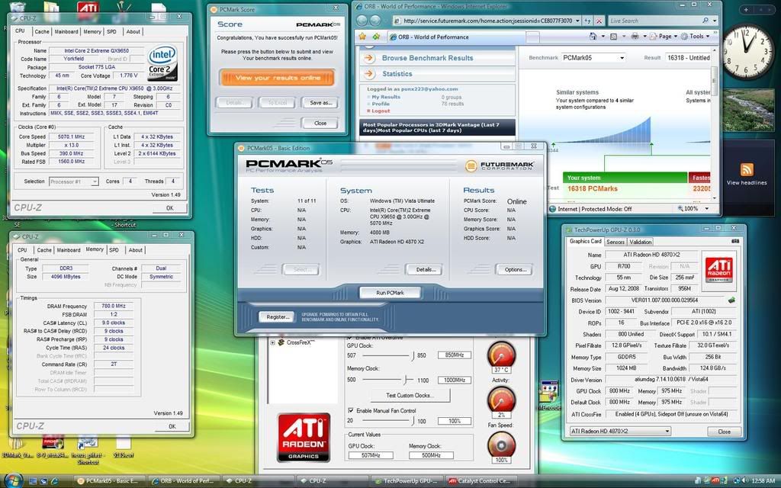Click the ATI Radeon logo in GPU-Z
781x488 pixels.
[718, 270]
